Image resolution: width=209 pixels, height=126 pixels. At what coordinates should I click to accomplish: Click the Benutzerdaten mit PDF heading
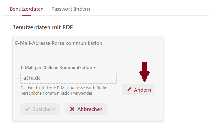click(42, 27)
